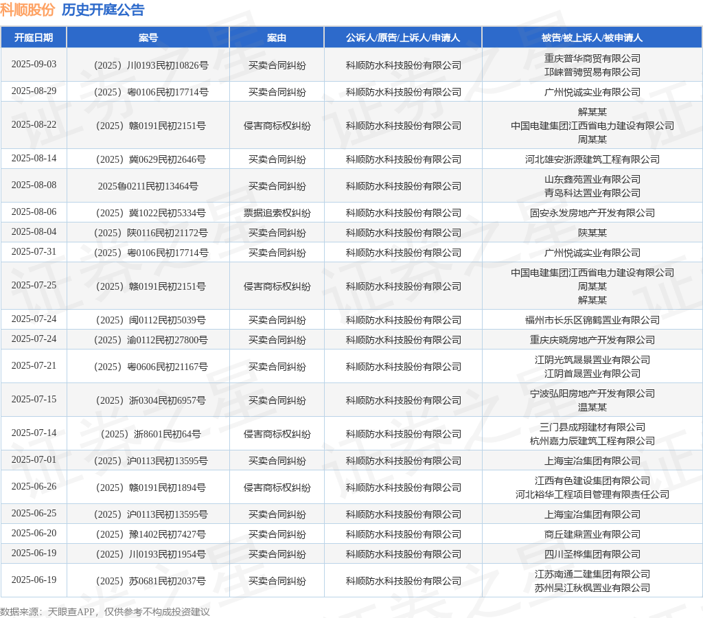703x618 pixels.
Task: Click defendant 重庆庆晓房地产开发有限公司
Action: pyautogui.click(x=592, y=341)
